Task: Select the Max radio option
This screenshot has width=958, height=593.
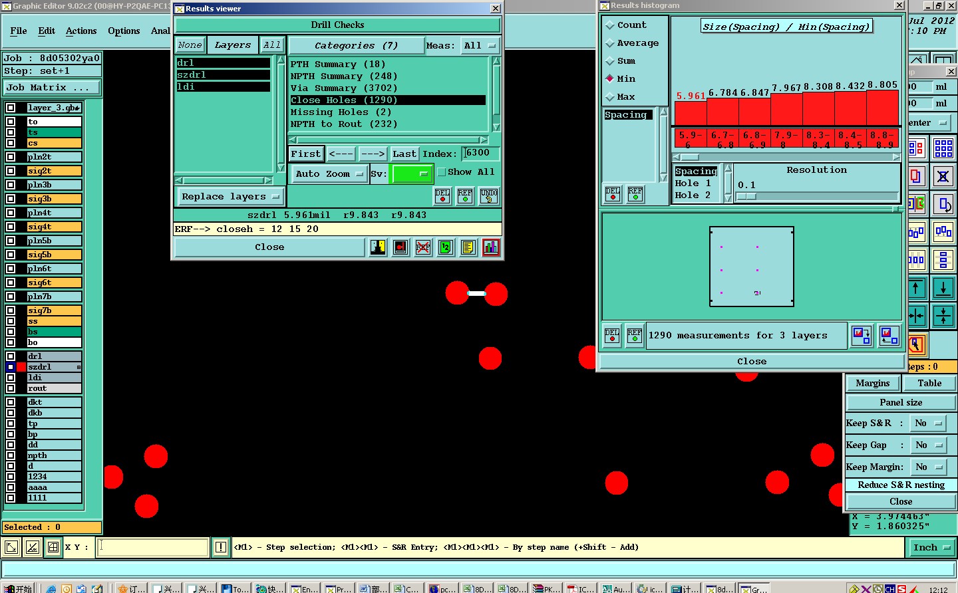Action: coord(610,97)
